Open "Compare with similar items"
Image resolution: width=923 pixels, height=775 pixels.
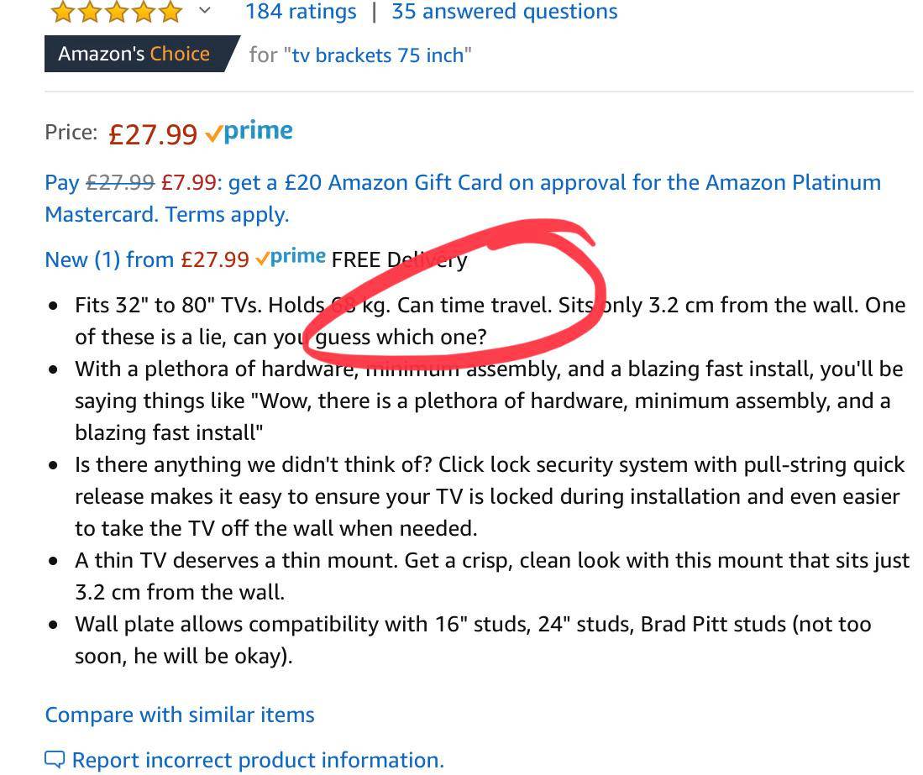tap(180, 715)
